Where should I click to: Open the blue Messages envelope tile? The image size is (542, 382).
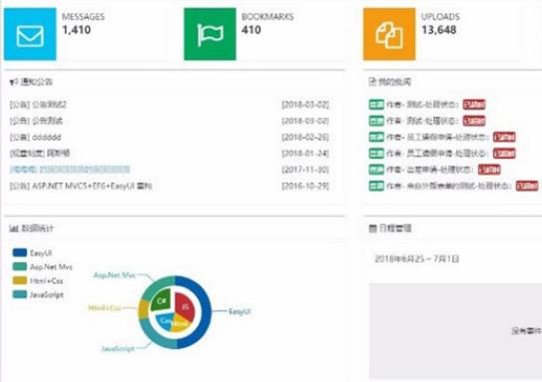[x=30, y=34]
